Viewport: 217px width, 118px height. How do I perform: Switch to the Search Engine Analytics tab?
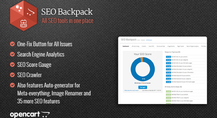point(192,46)
